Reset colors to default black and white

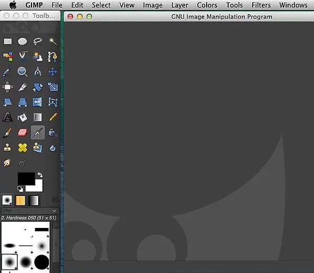(20, 189)
